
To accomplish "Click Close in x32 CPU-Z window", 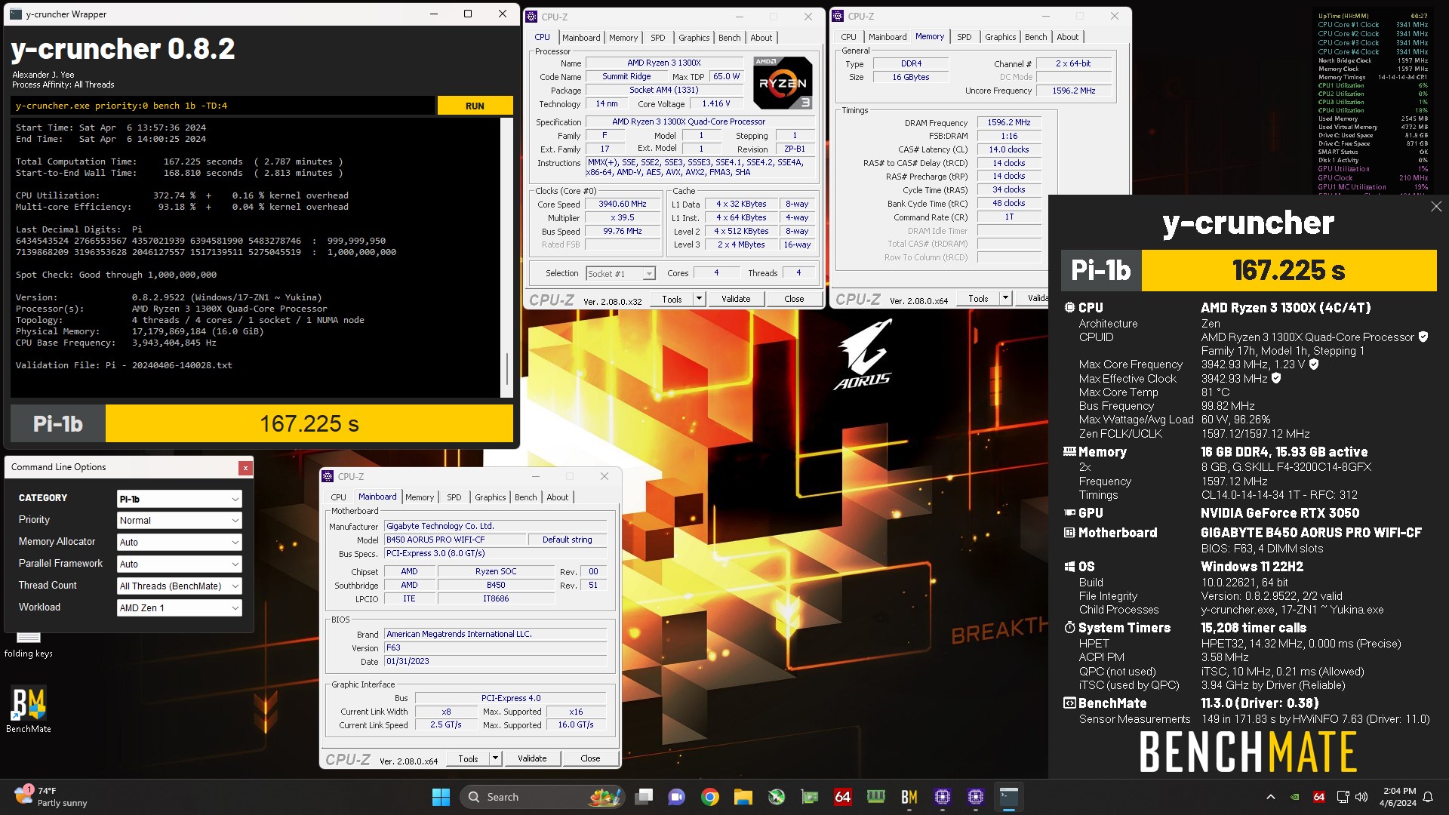I will pyautogui.click(x=794, y=299).
